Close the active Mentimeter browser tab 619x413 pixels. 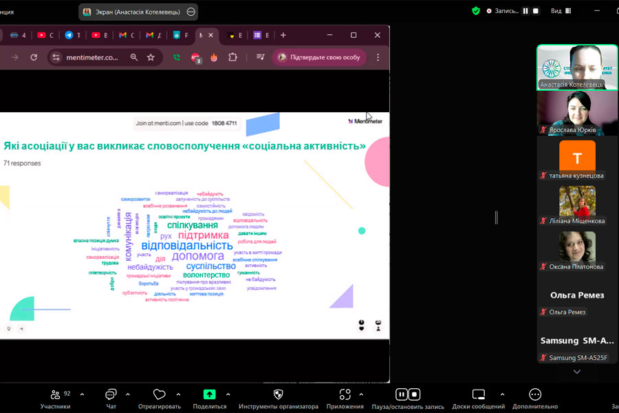pos(211,35)
